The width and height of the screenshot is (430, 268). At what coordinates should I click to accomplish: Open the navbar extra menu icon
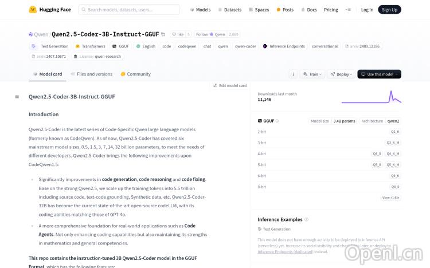348,10
